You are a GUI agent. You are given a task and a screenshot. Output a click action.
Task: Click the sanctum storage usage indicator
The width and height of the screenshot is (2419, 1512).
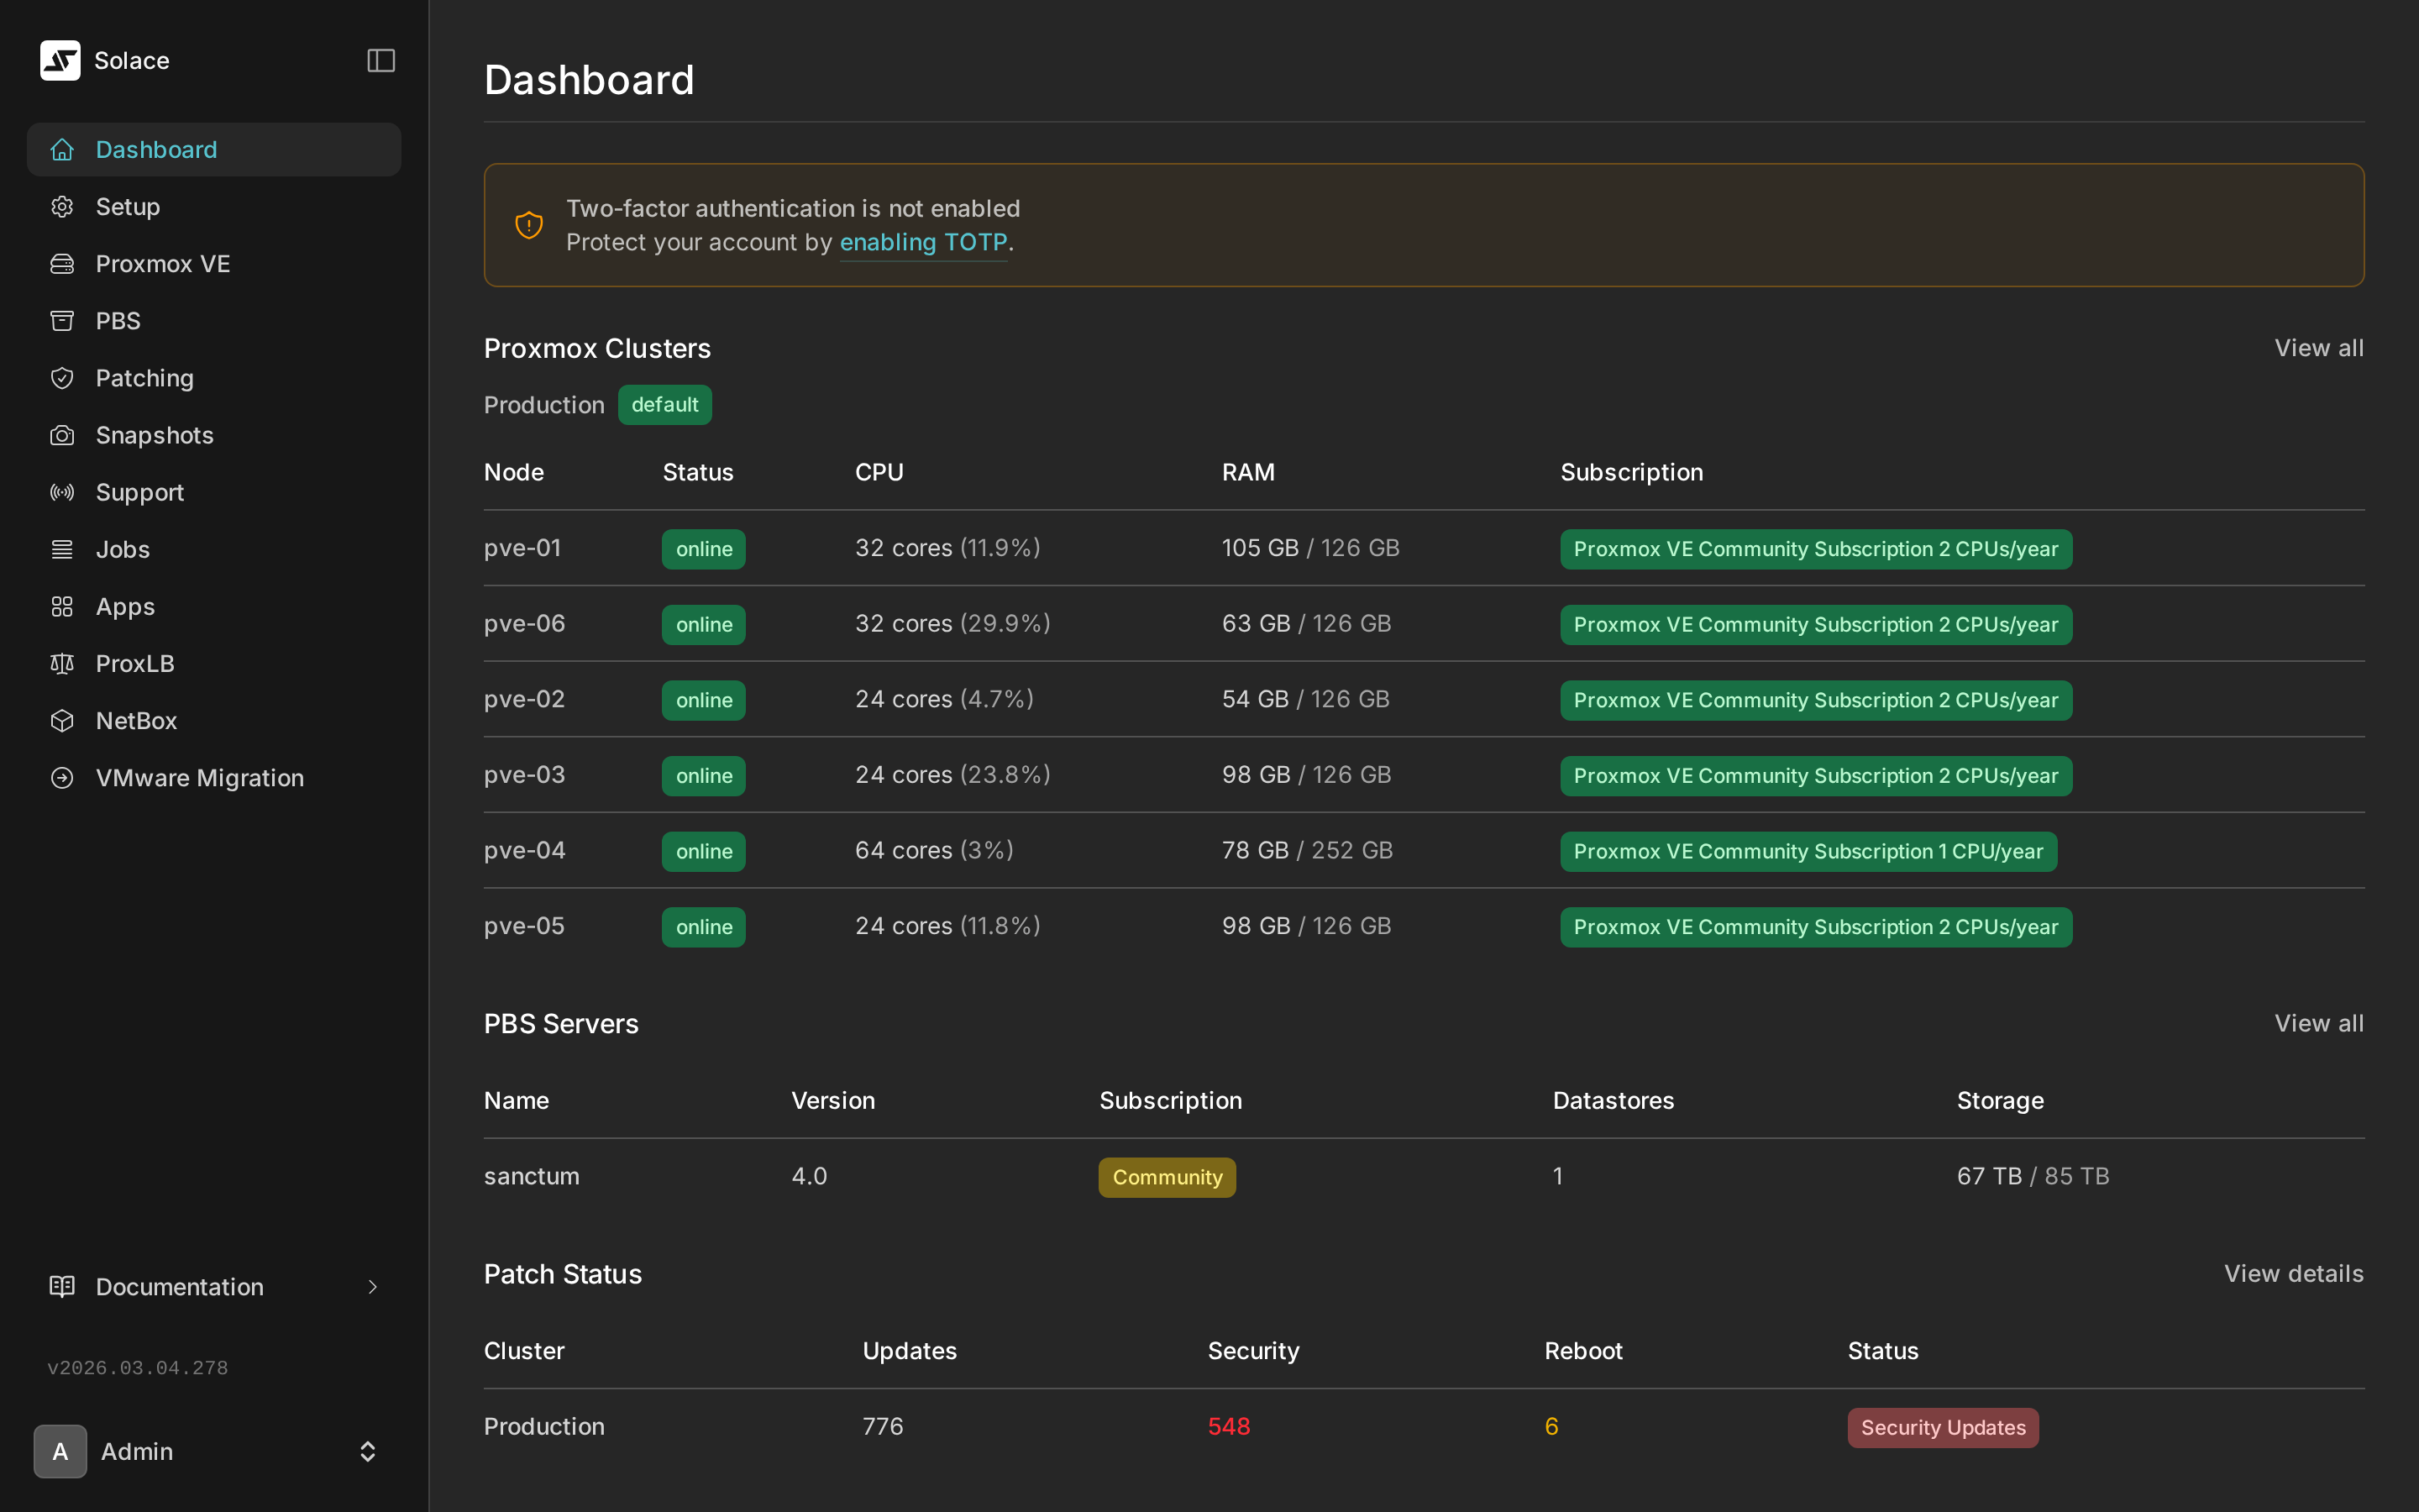tap(2033, 1176)
